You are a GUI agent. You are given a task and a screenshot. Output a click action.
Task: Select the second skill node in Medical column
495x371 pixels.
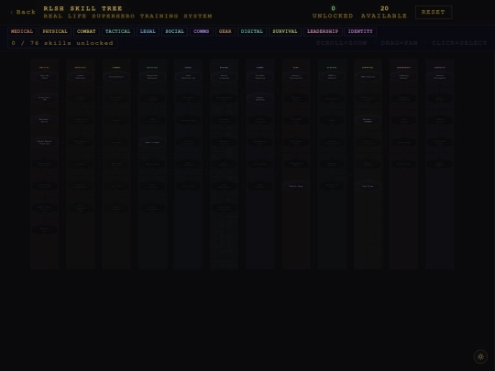[x=45, y=98]
